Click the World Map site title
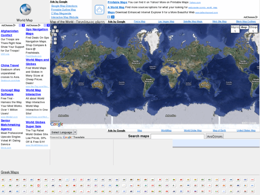Viewport: 260px width, 195px height. tap(25, 20)
